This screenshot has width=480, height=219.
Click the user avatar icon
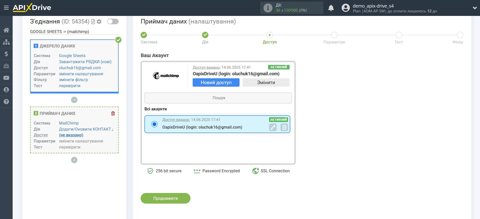point(345,8)
